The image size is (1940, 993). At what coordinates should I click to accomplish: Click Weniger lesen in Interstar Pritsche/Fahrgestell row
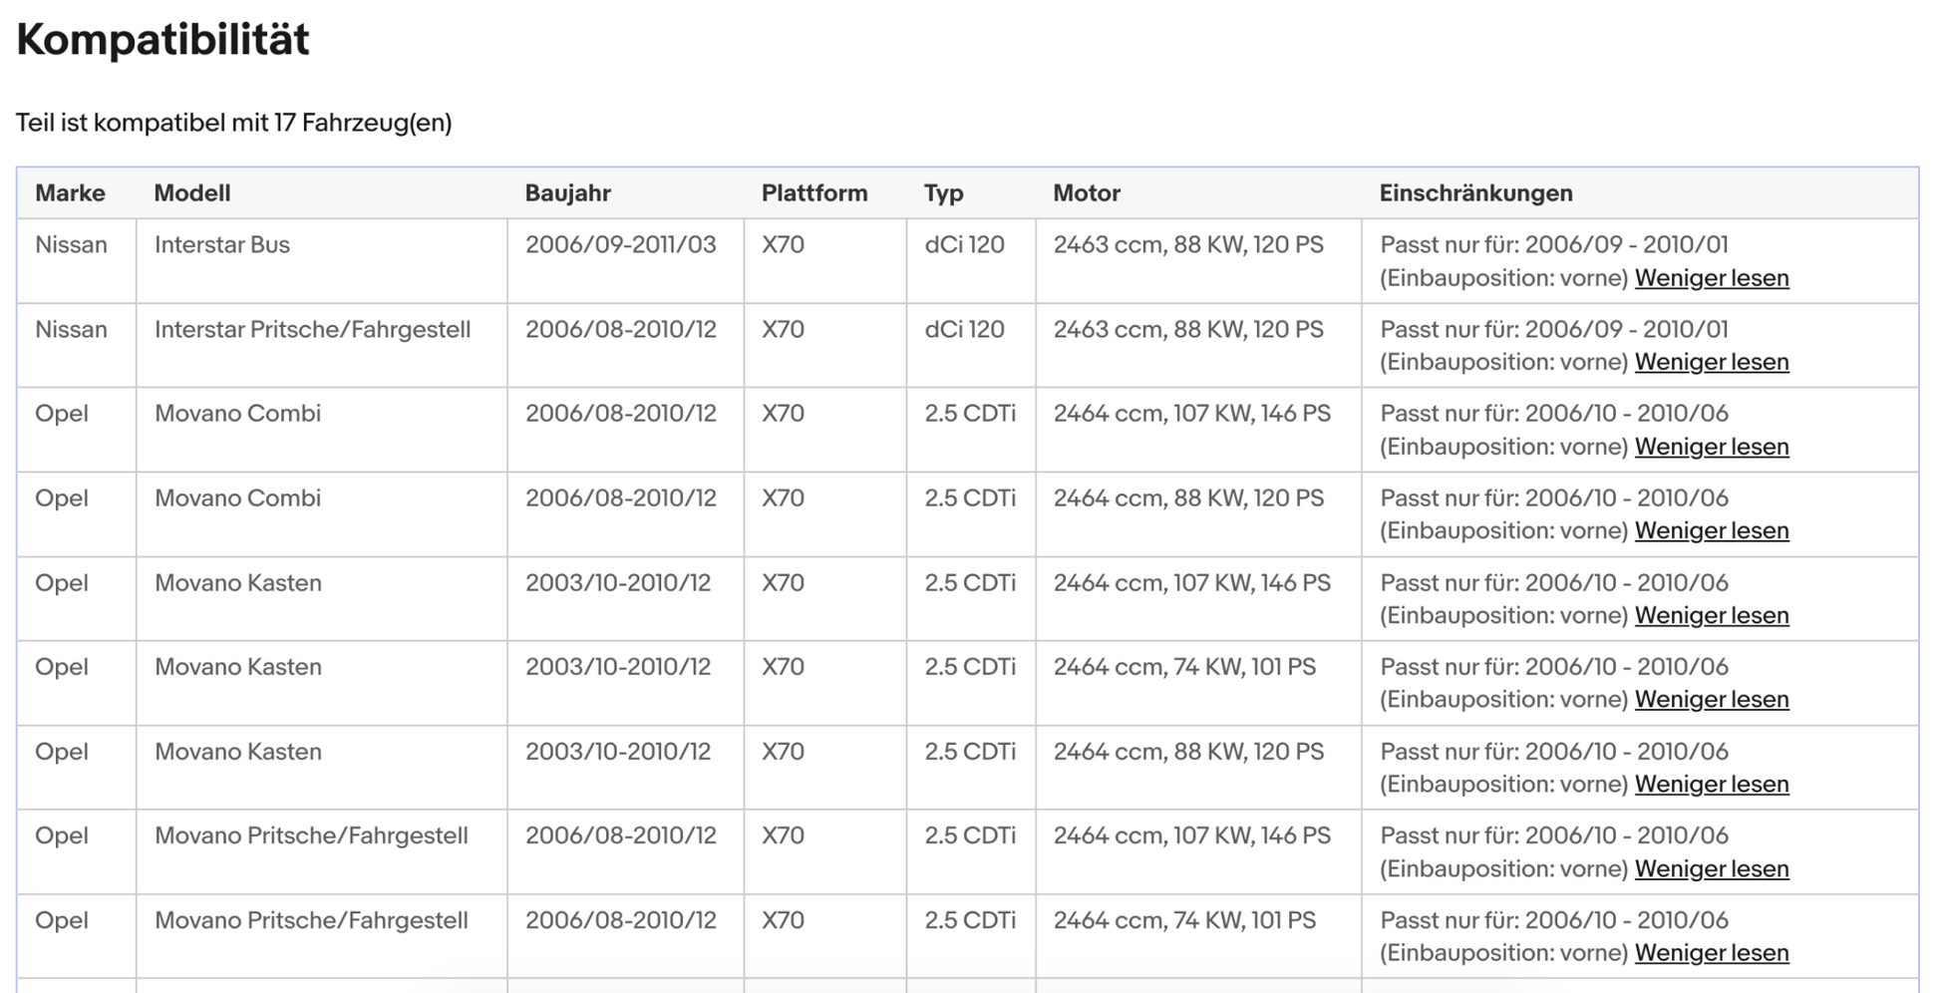[1712, 362]
